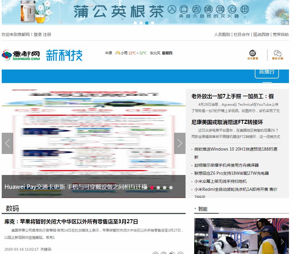293x254 pixels.
Task: Open the 智能 section tab
Action: point(203,209)
